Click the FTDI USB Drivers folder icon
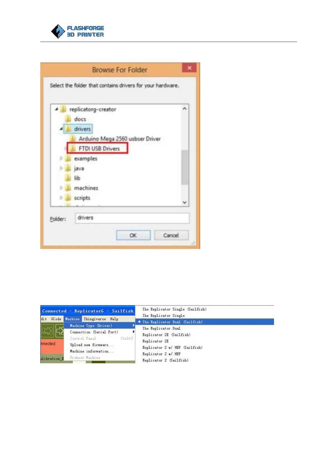333x471 pixels. tap(73, 149)
